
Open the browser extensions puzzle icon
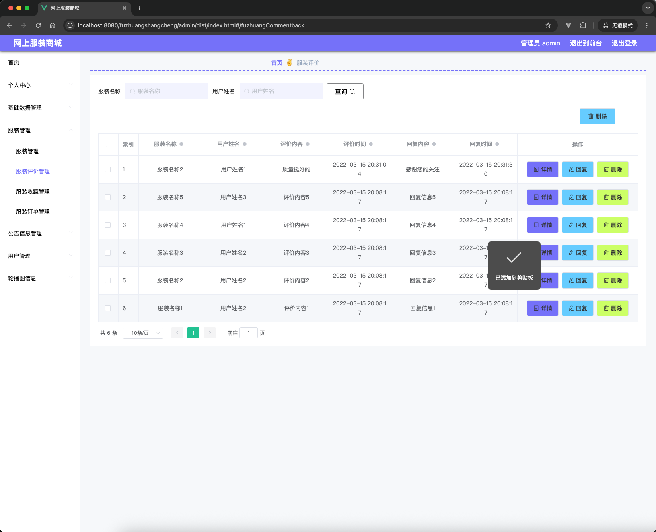click(x=583, y=25)
